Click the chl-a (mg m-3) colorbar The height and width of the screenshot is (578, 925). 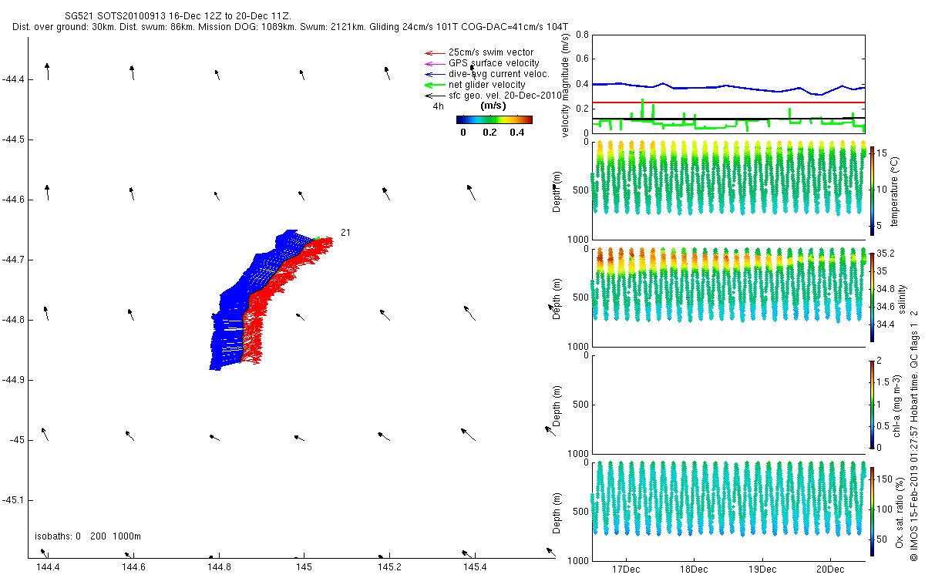873,403
